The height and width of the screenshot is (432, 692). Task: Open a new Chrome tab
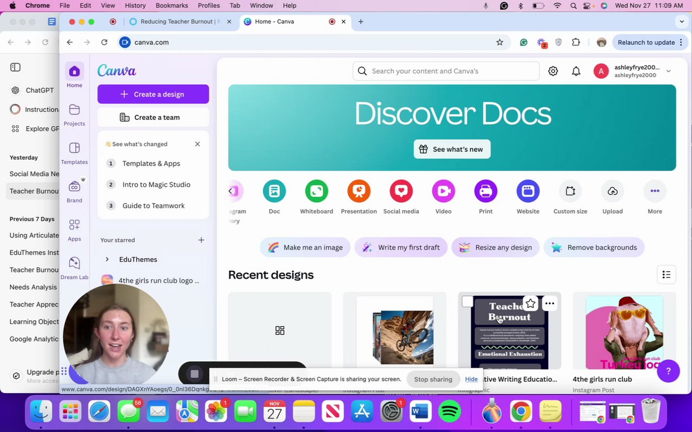(361, 22)
